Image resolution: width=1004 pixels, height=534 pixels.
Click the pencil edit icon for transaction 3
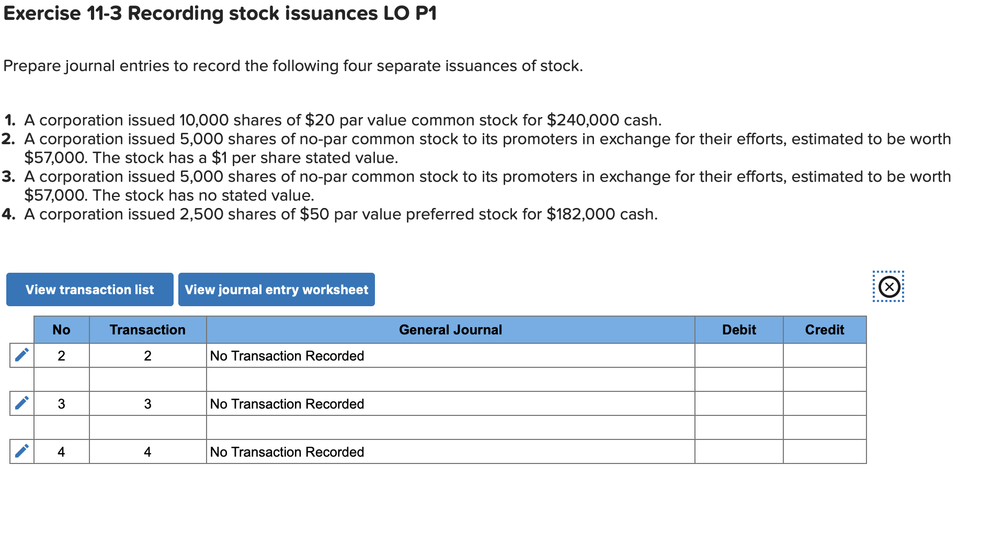coord(21,403)
